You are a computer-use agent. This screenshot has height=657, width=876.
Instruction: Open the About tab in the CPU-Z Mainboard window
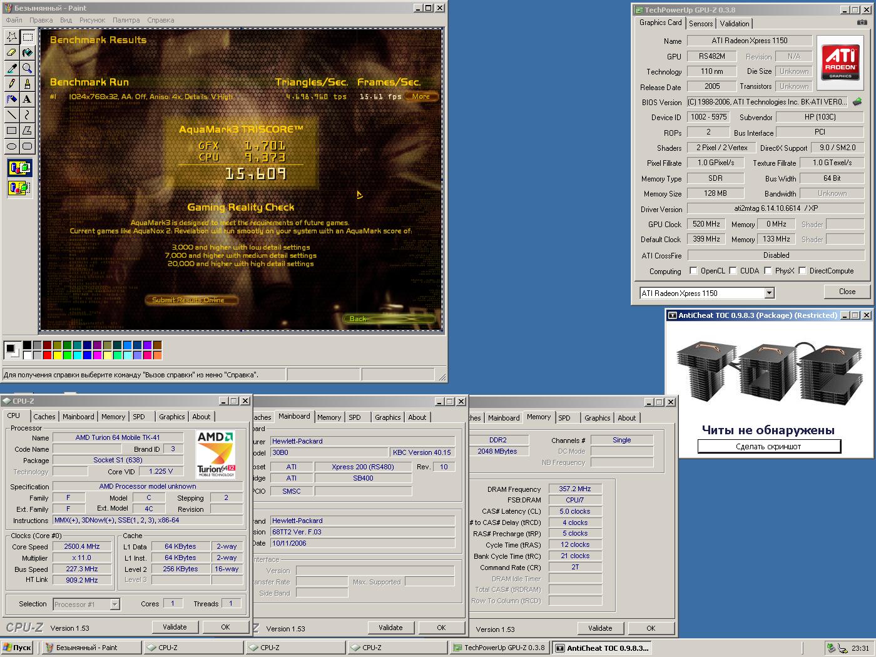417,417
